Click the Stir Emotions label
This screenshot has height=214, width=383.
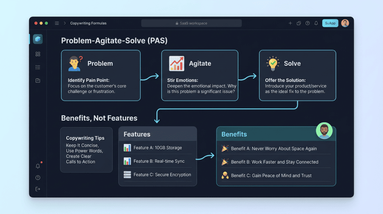pyautogui.click(x=183, y=80)
